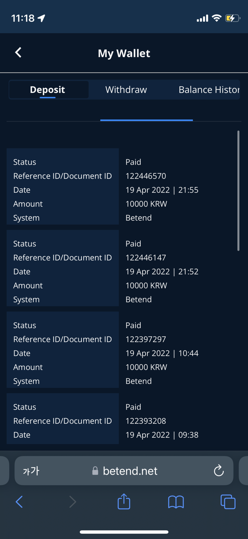Tap Paid status of deposit 122446570
Viewport: 248px width, 539px height.
coord(133,162)
